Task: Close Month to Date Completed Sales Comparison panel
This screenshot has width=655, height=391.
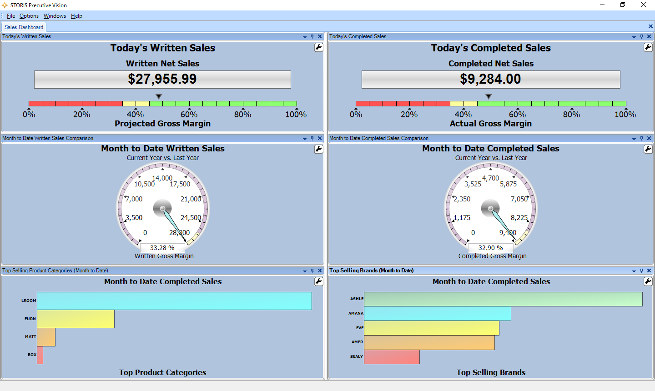Action: point(649,138)
